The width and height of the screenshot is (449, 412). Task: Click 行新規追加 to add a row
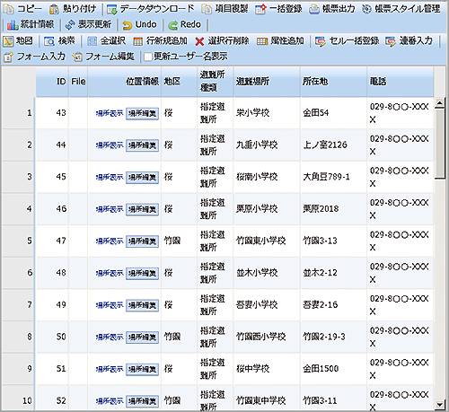point(160,41)
